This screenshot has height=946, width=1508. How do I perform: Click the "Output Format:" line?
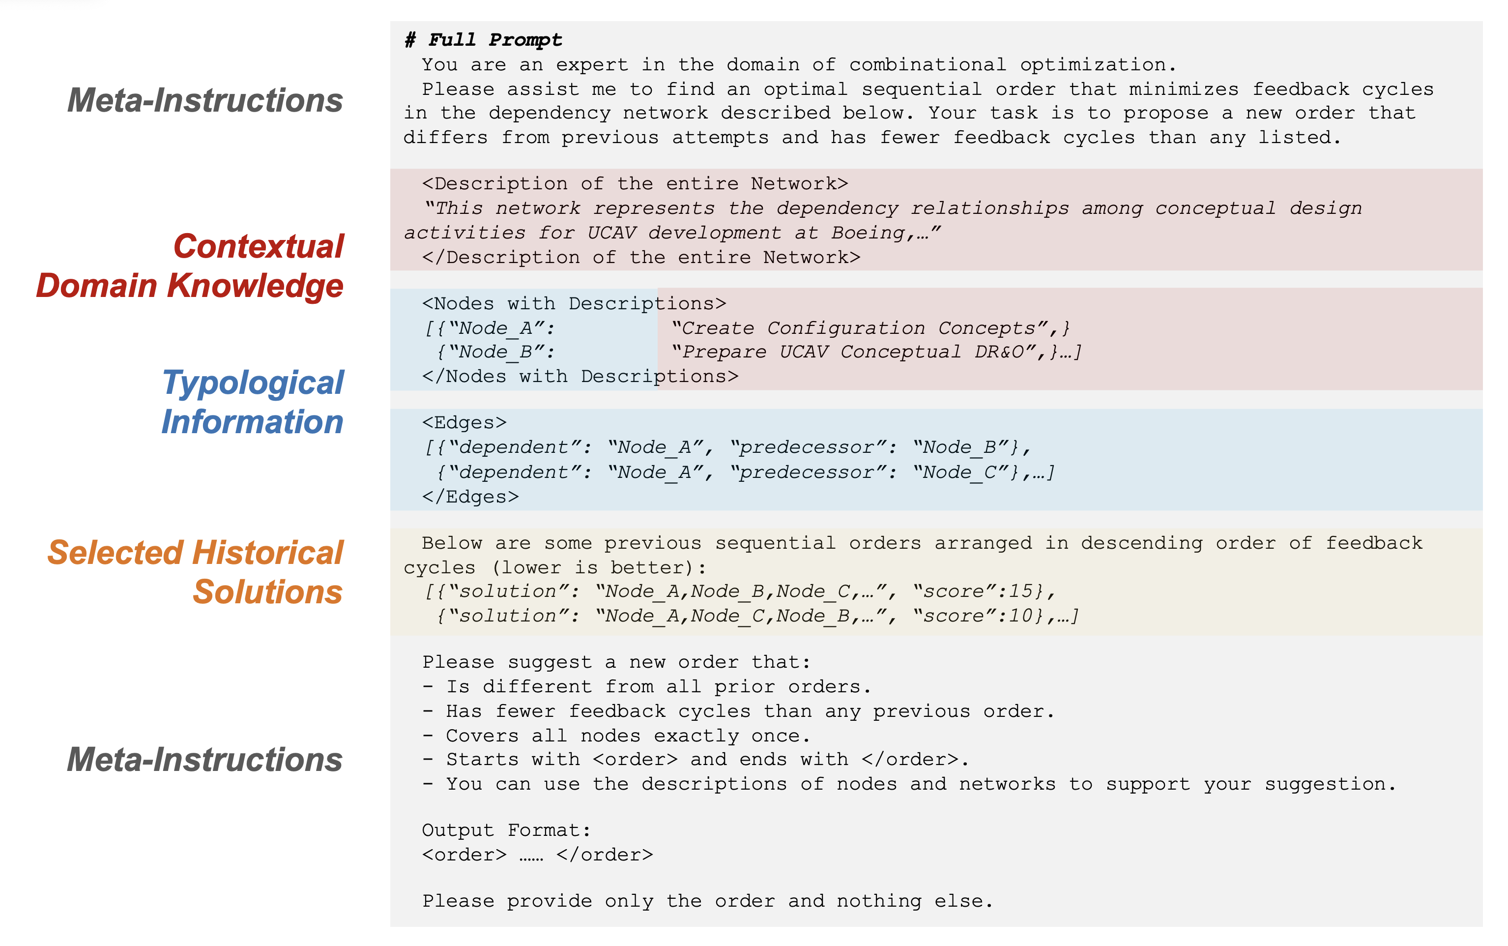point(506,830)
